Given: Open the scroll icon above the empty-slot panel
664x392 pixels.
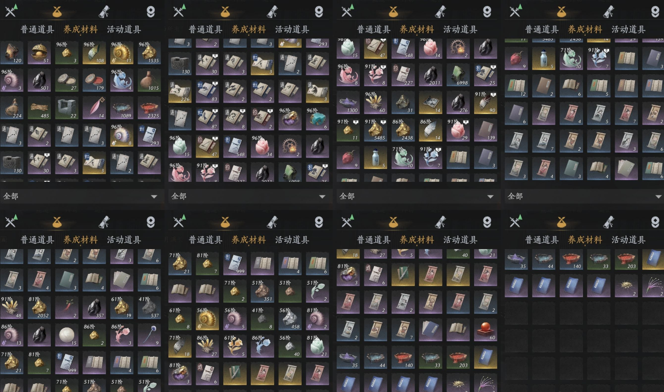Looking at the screenshot, I should (x=608, y=222).
